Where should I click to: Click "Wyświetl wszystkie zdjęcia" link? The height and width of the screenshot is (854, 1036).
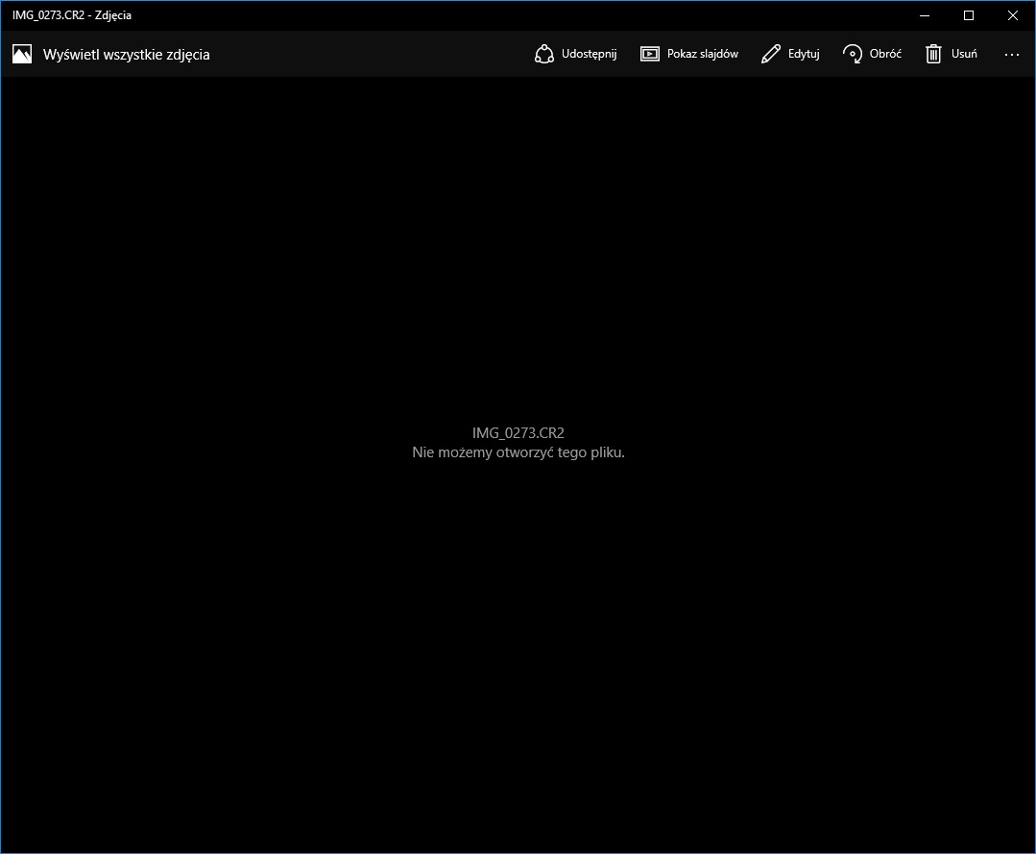pyautogui.click(x=126, y=55)
